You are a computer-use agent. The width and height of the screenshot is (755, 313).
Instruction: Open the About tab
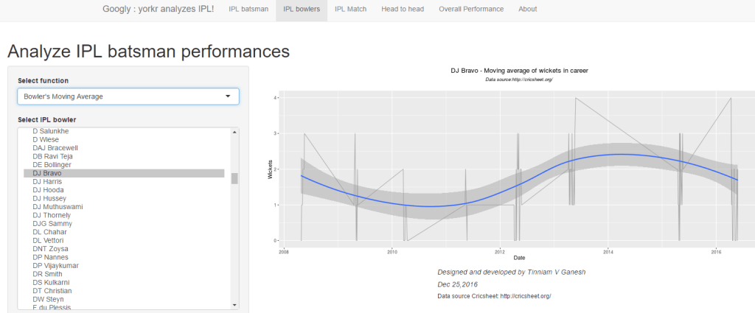click(527, 9)
